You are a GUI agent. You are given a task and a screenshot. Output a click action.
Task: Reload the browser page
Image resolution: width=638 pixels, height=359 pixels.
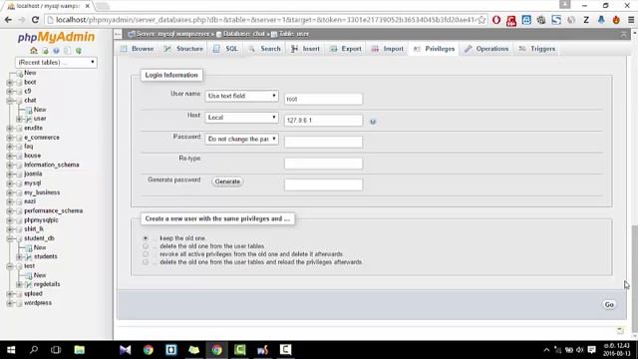pos(35,20)
